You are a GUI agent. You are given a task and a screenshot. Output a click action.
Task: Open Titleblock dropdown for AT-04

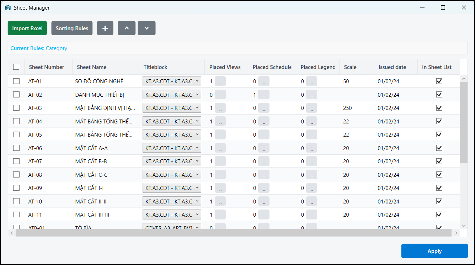tap(172, 121)
